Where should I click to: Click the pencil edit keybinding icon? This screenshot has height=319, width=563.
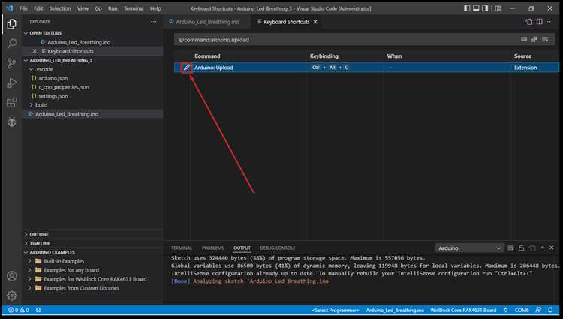click(x=186, y=68)
